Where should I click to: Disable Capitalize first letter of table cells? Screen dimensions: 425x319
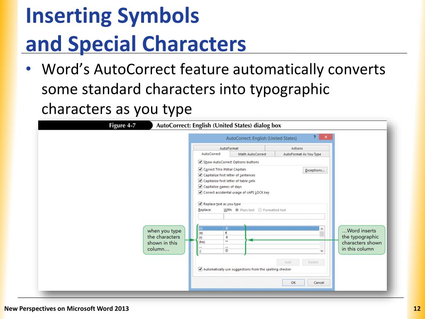click(x=200, y=181)
